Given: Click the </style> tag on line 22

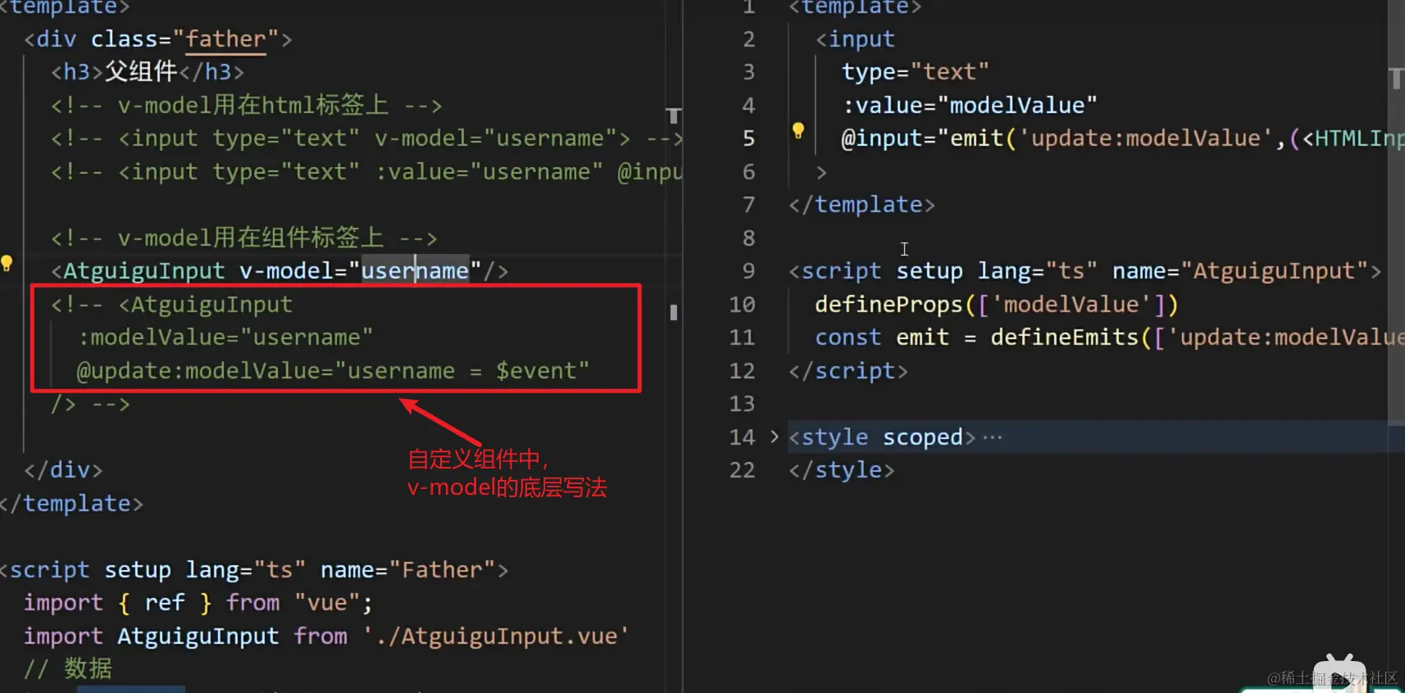Looking at the screenshot, I should 842,470.
